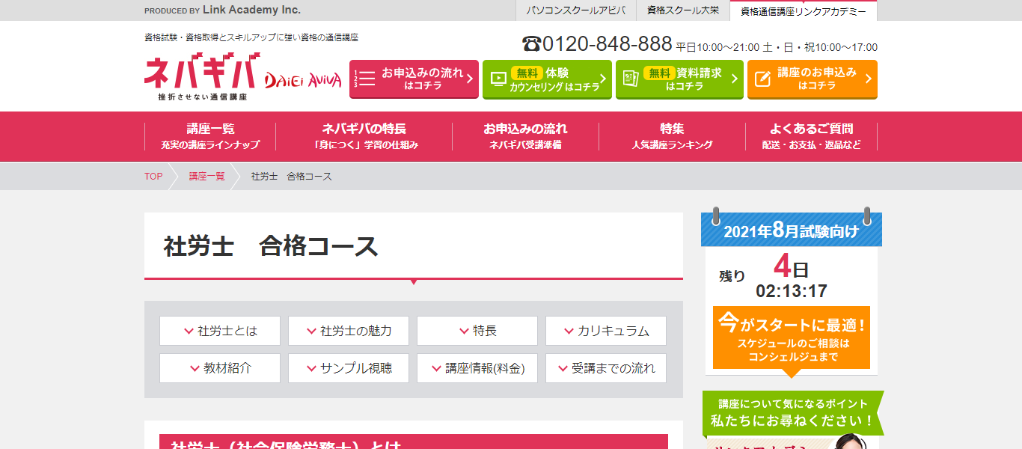1022x449 pixels.
Task: Open the ネバギバの特長 navigation item
Action: pos(364,136)
